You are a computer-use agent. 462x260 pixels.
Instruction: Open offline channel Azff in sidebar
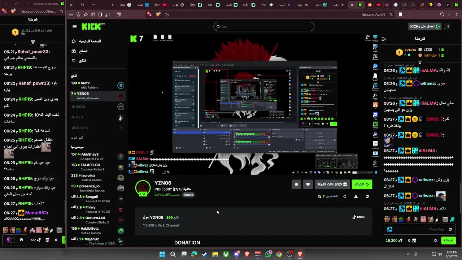(x=97, y=117)
